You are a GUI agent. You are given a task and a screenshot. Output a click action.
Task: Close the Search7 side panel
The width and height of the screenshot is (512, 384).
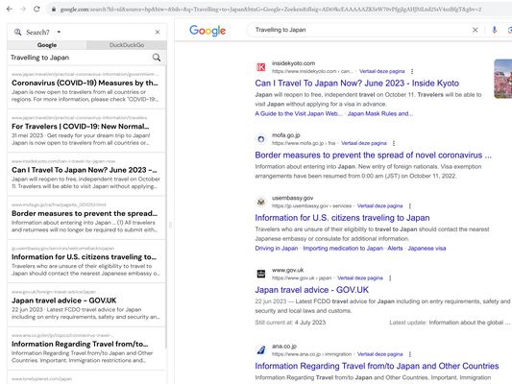(x=158, y=32)
